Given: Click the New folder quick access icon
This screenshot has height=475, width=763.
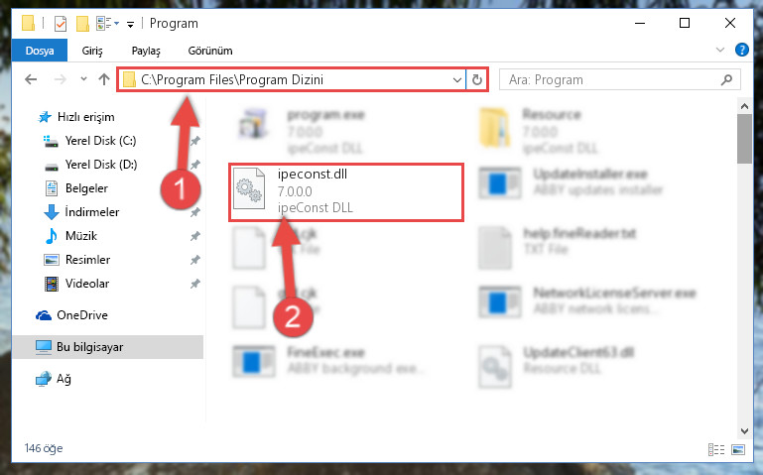Looking at the screenshot, I should [82, 24].
